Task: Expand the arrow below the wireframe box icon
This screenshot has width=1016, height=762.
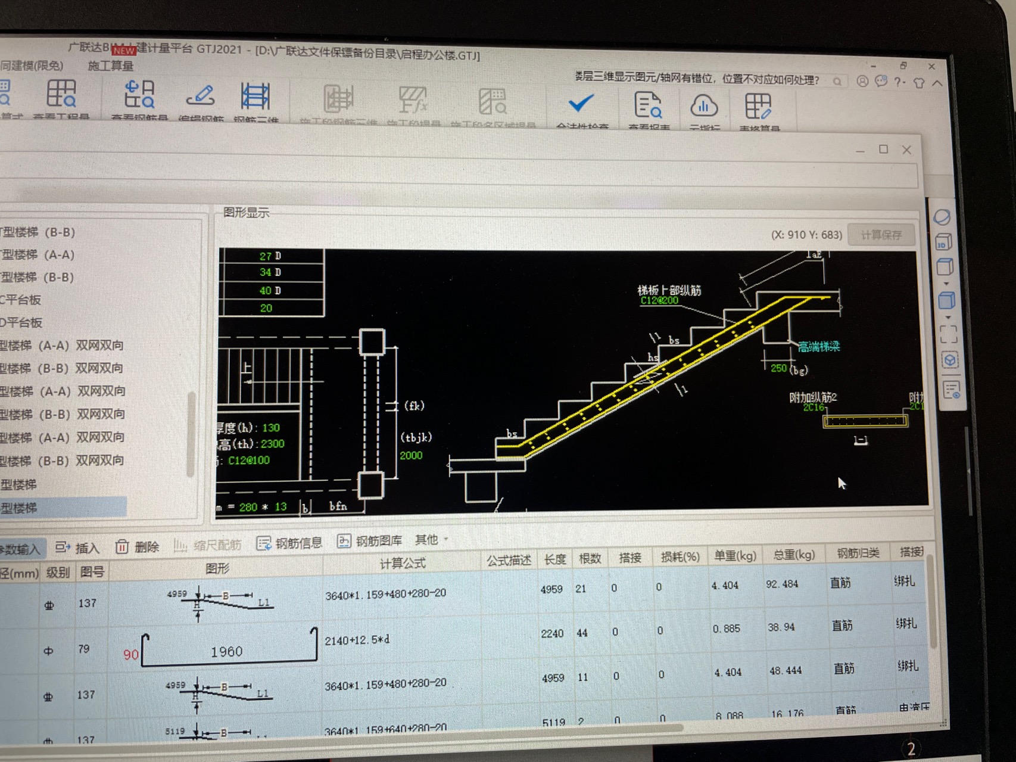Action: pos(946,284)
